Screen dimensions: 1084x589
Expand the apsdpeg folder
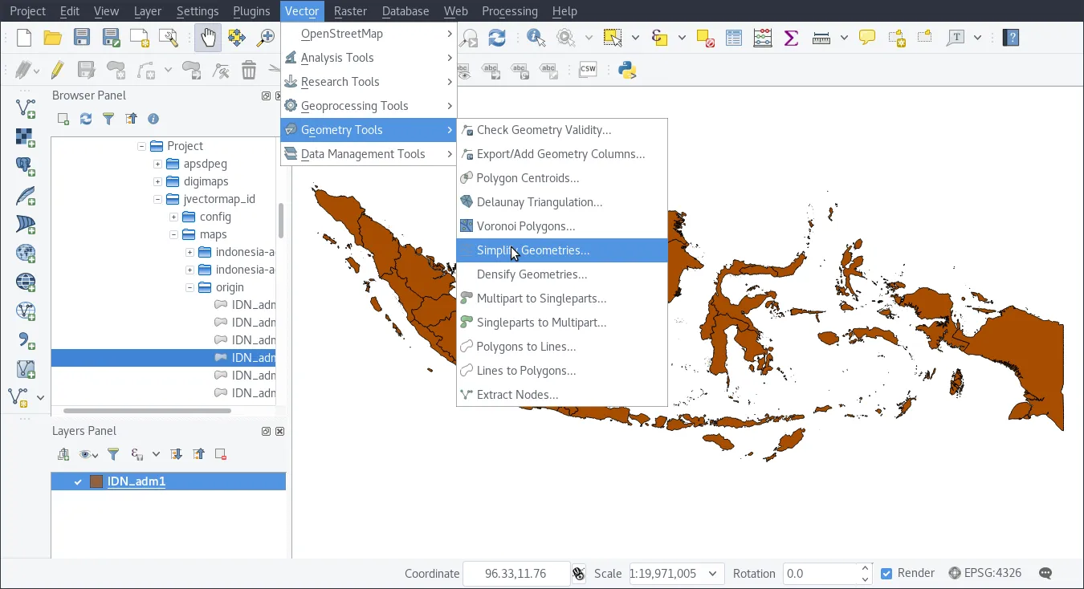click(x=157, y=164)
